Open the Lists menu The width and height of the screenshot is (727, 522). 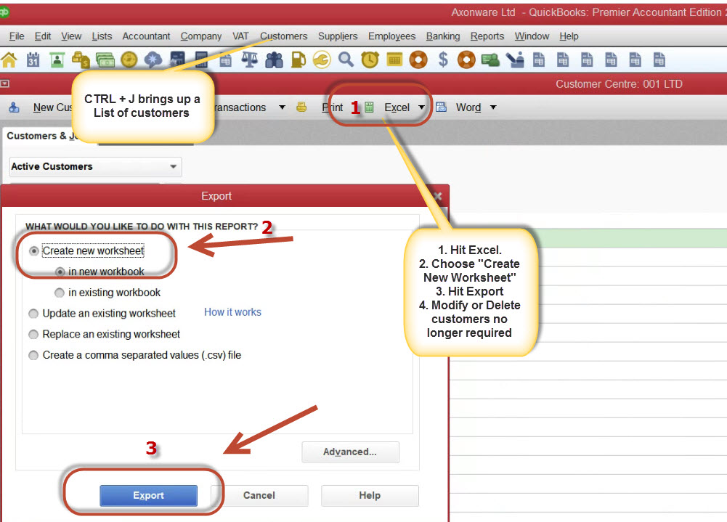(102, 36)
